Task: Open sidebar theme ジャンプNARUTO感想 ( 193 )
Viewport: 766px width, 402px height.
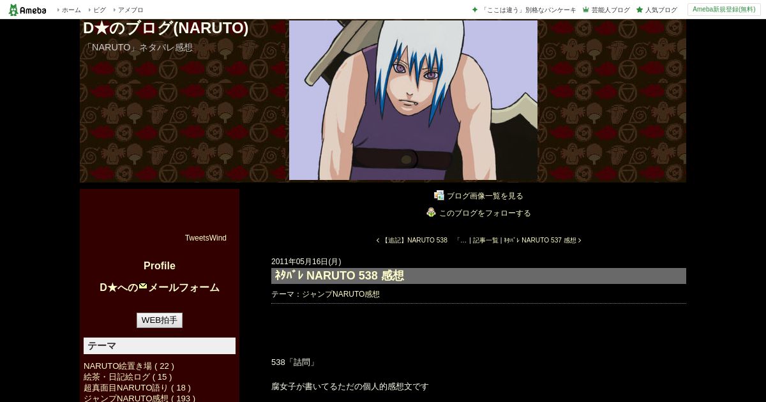Action: tap(140, 398)
